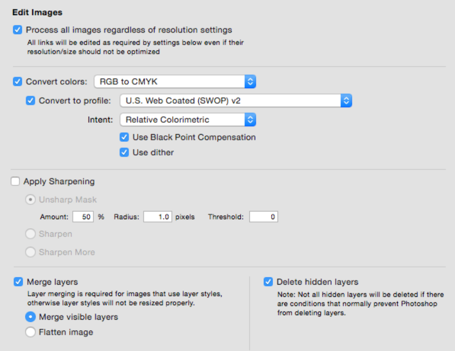Choose the Flatten image option

tap(30, 332)
